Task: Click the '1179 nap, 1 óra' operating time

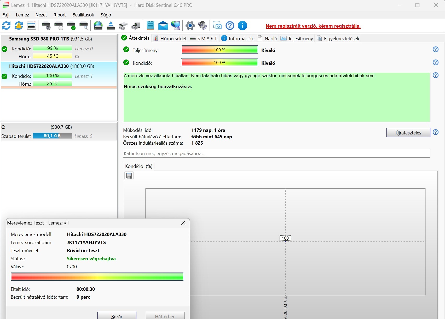Action: pos(208,130)
